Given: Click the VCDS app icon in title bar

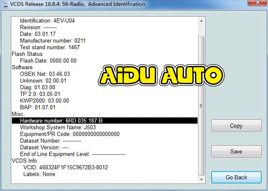Looking at the screenshot, I should pyautogui.click(x=5, y=4).
